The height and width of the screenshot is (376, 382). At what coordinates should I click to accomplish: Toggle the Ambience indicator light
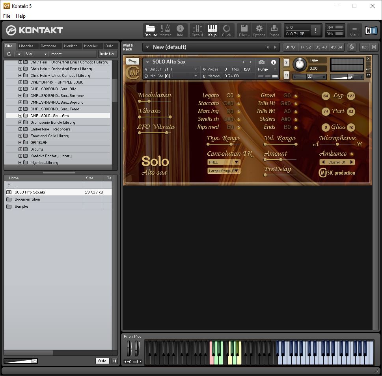tap(352, 154)
